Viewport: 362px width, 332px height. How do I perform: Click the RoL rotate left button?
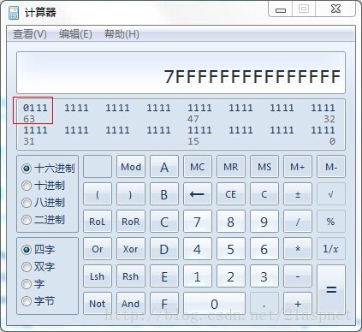98,222
